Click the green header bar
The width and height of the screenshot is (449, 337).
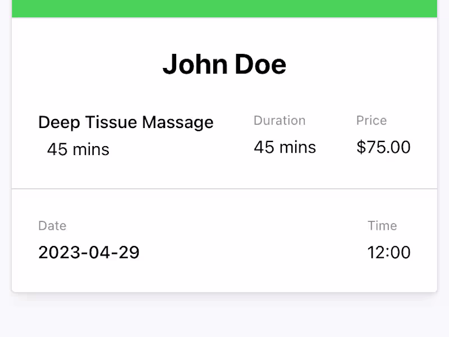pos(224,8)
